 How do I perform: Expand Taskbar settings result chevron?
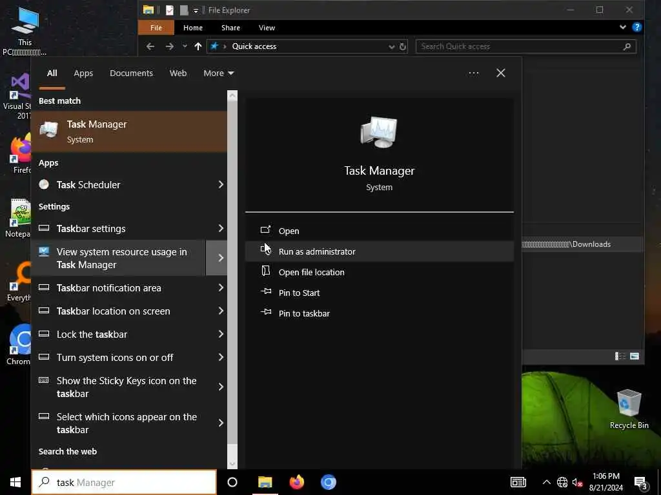point(221,228)
